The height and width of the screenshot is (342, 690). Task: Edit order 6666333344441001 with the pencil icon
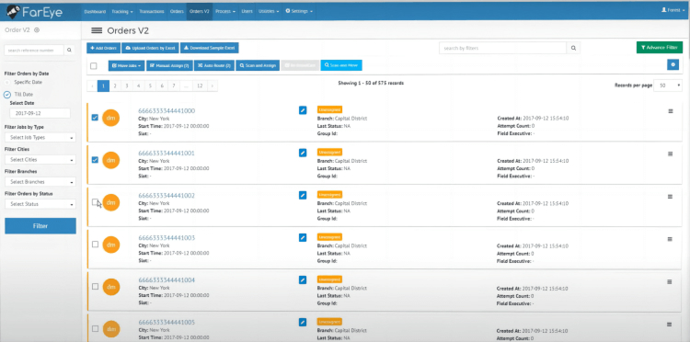[303, 153]
